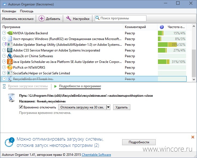
Task: Click the warning clock icon on the Adobe Updater row
Action: click(4, 44)
